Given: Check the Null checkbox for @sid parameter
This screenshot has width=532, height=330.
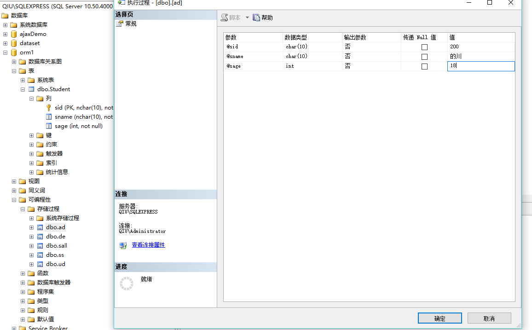Looking at the screenshot, I should point(424,46).
